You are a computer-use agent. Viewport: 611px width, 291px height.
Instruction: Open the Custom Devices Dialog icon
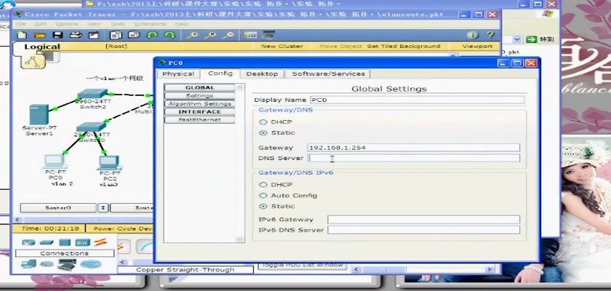coord(268,36)
